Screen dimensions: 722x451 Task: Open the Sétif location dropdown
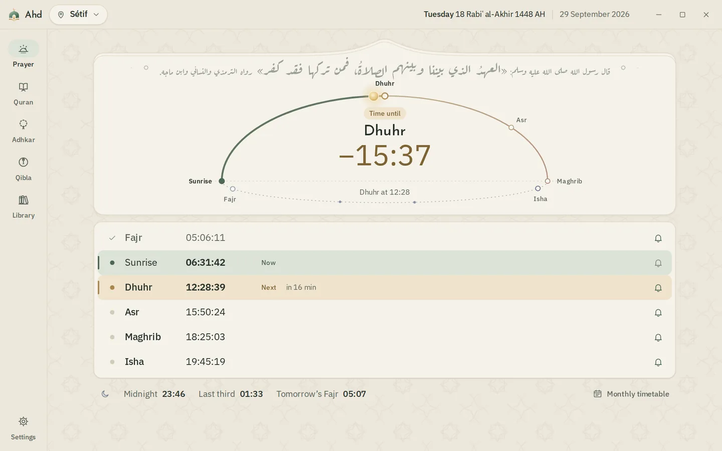pos(78,15)
